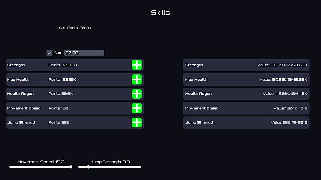Select the Movement Speed points row
This screenshot has width=321, height=180.
point(75,108)
